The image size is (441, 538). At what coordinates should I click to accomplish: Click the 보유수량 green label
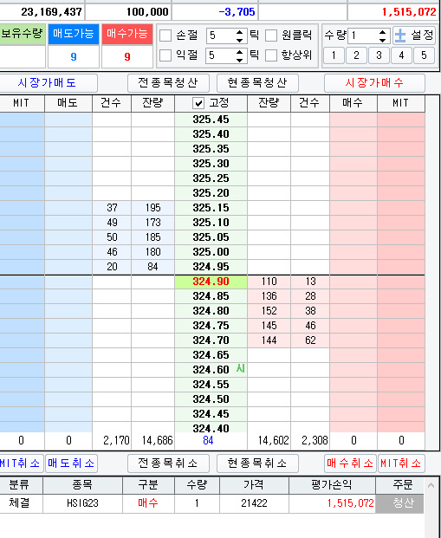[23, 34]
